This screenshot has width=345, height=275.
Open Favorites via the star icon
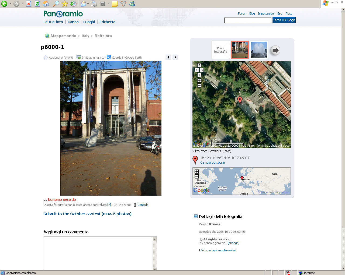[64, 4]
